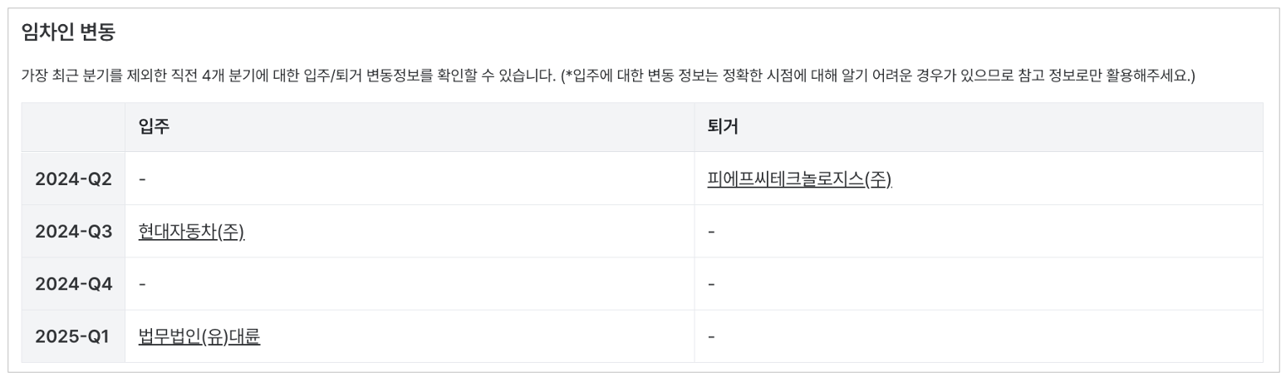Click the dash in 2024-Q4 퇴거 cell
Image resolution: width=1286 pixels, height=382 pixels.
point(711,284)
